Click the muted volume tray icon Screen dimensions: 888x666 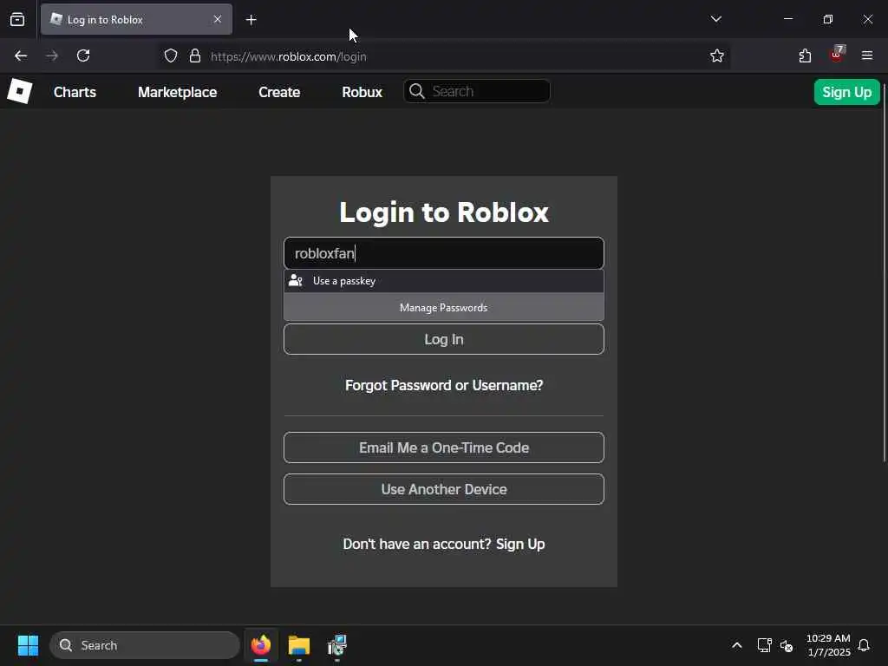click(786, 645)
